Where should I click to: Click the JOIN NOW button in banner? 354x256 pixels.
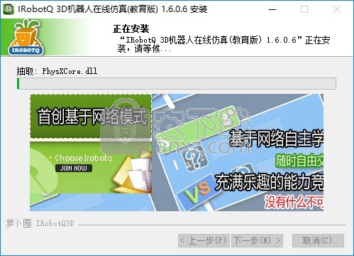[x=74, y=169]
